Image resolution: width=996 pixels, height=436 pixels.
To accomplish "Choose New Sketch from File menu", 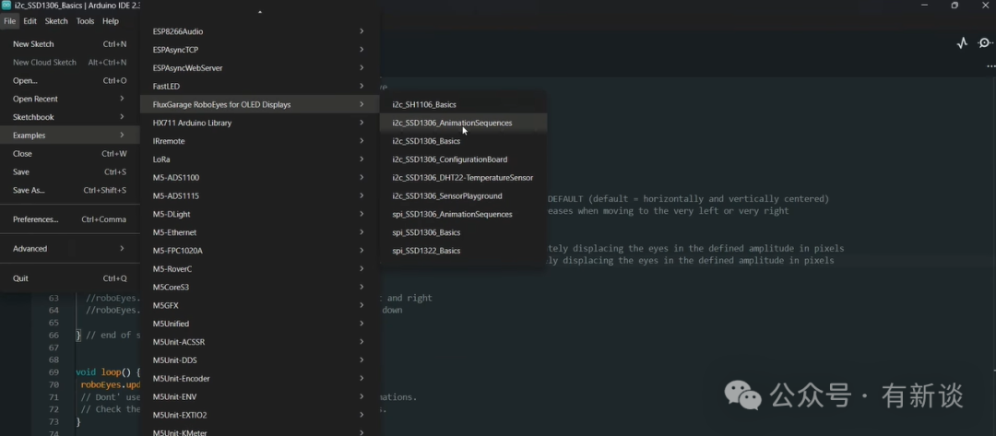I will [x=70, y=44].
